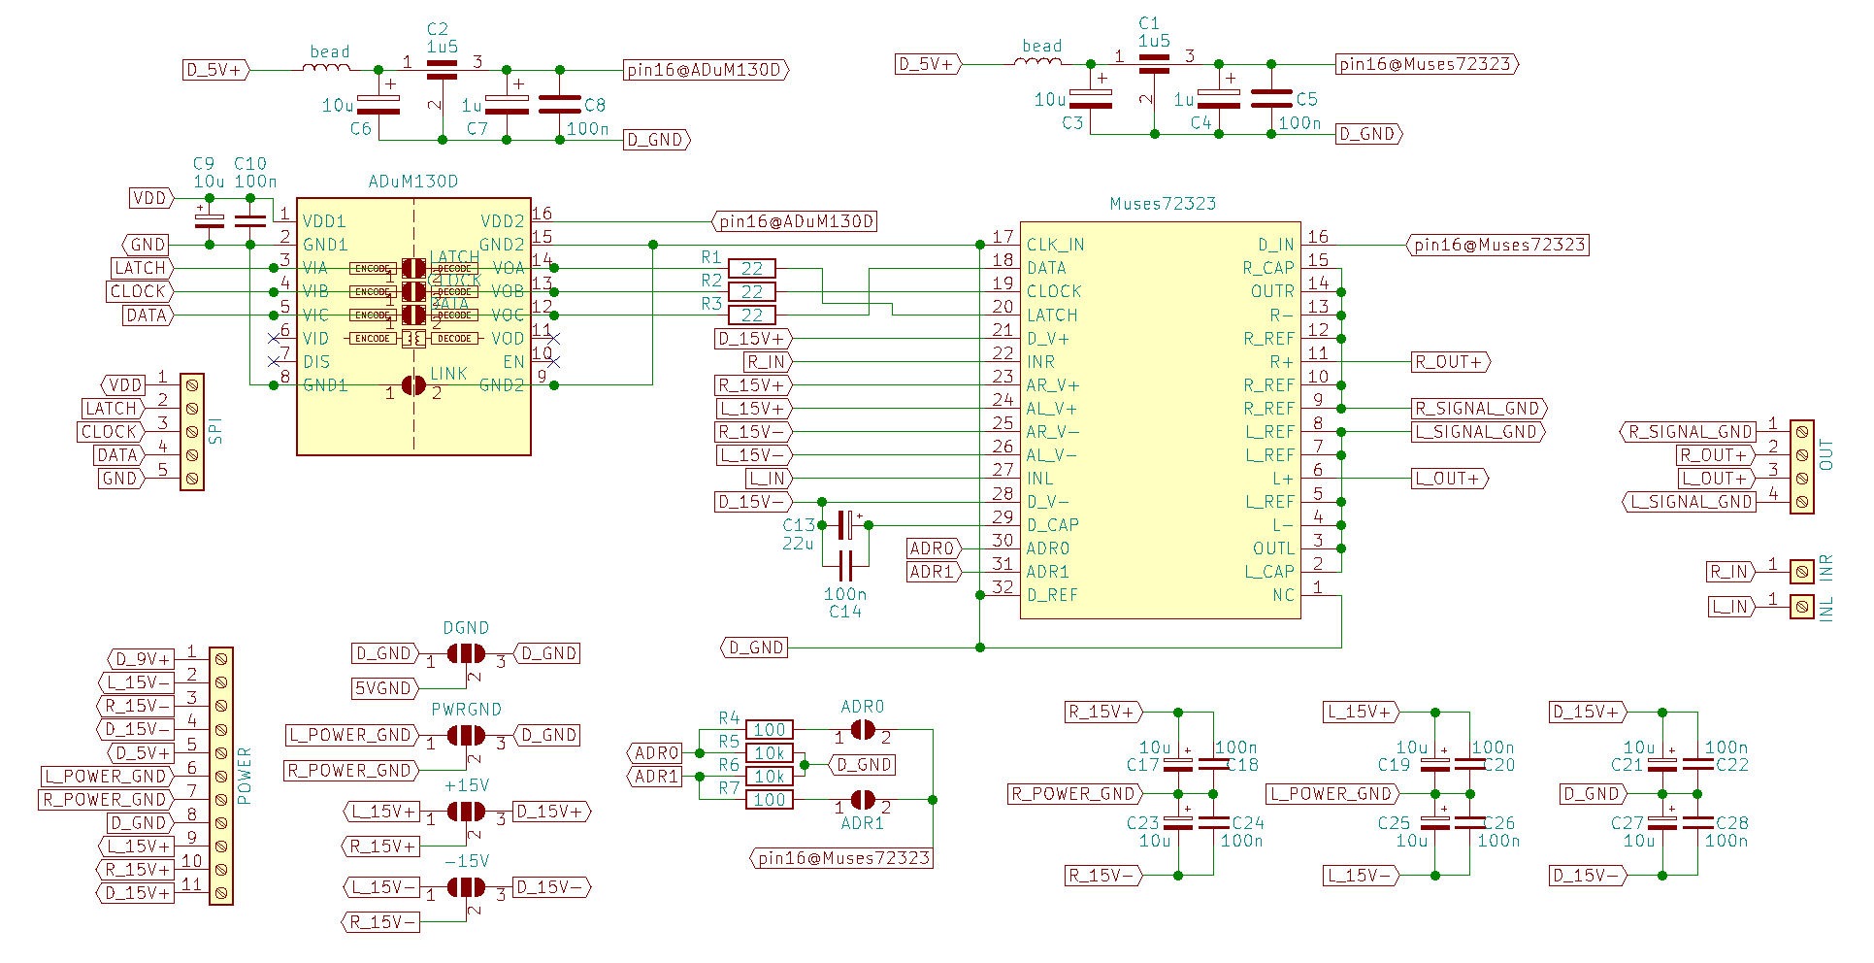The image size is (1874, 963).
Task: Click the DIS pin name on ADuM130D
Action: (x=316, y=361)
